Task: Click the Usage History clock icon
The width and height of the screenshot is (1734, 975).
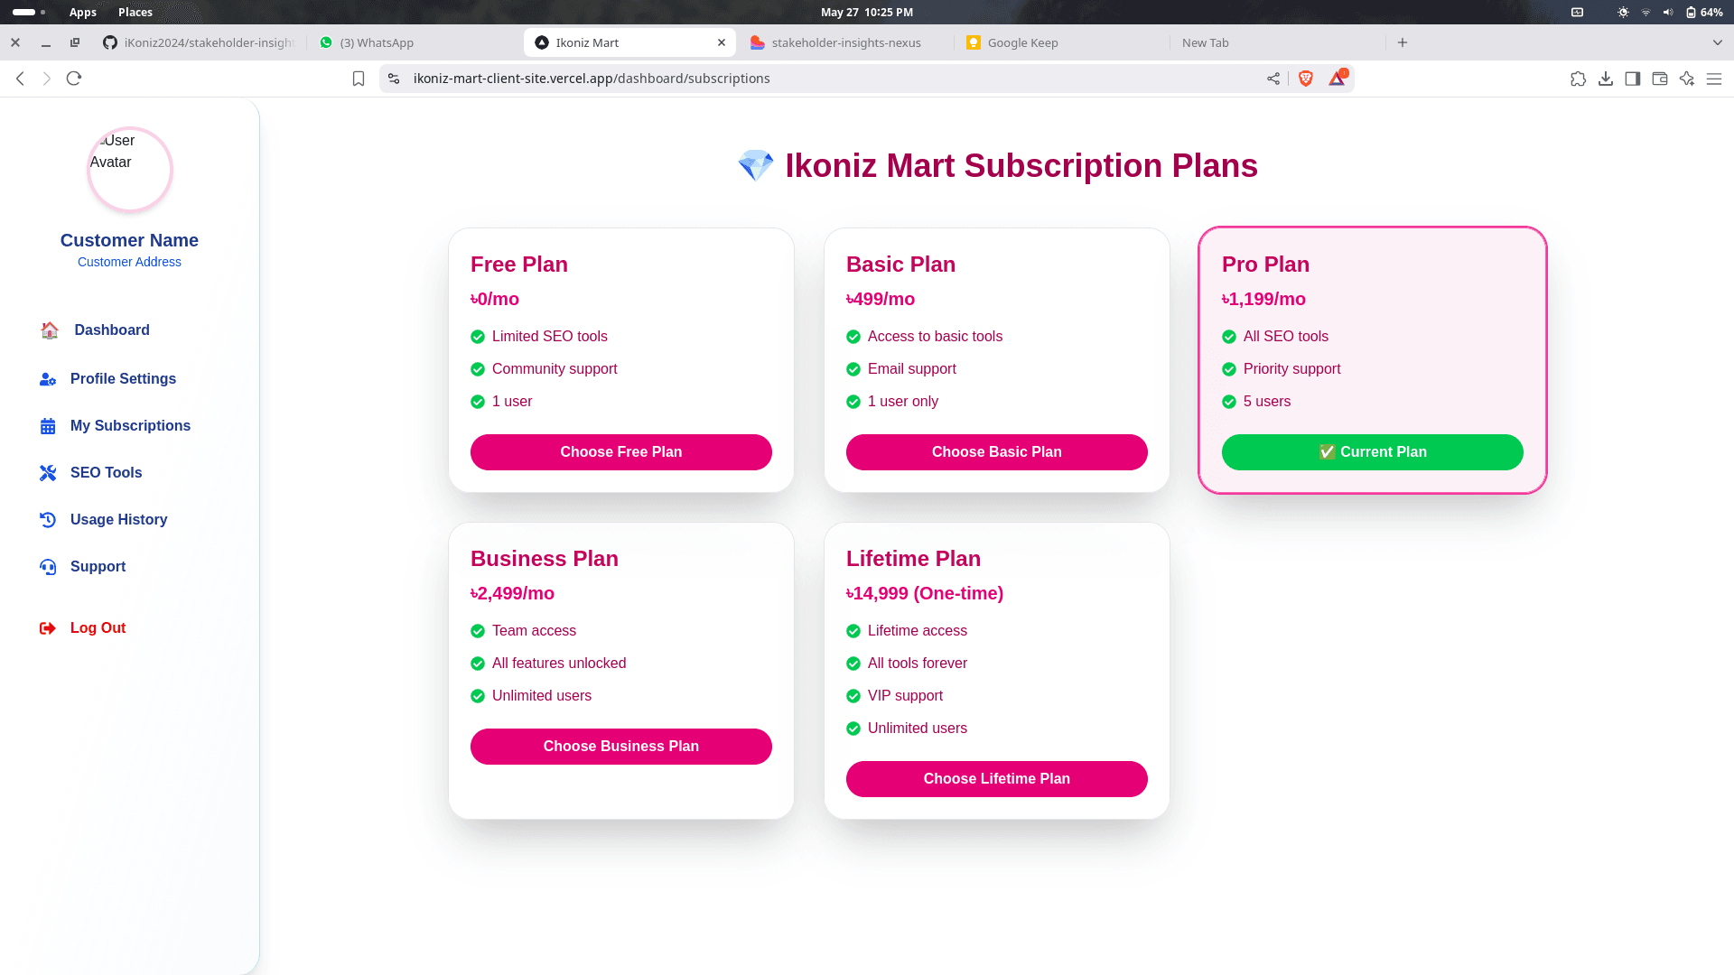Action: [x=48, y=520]
